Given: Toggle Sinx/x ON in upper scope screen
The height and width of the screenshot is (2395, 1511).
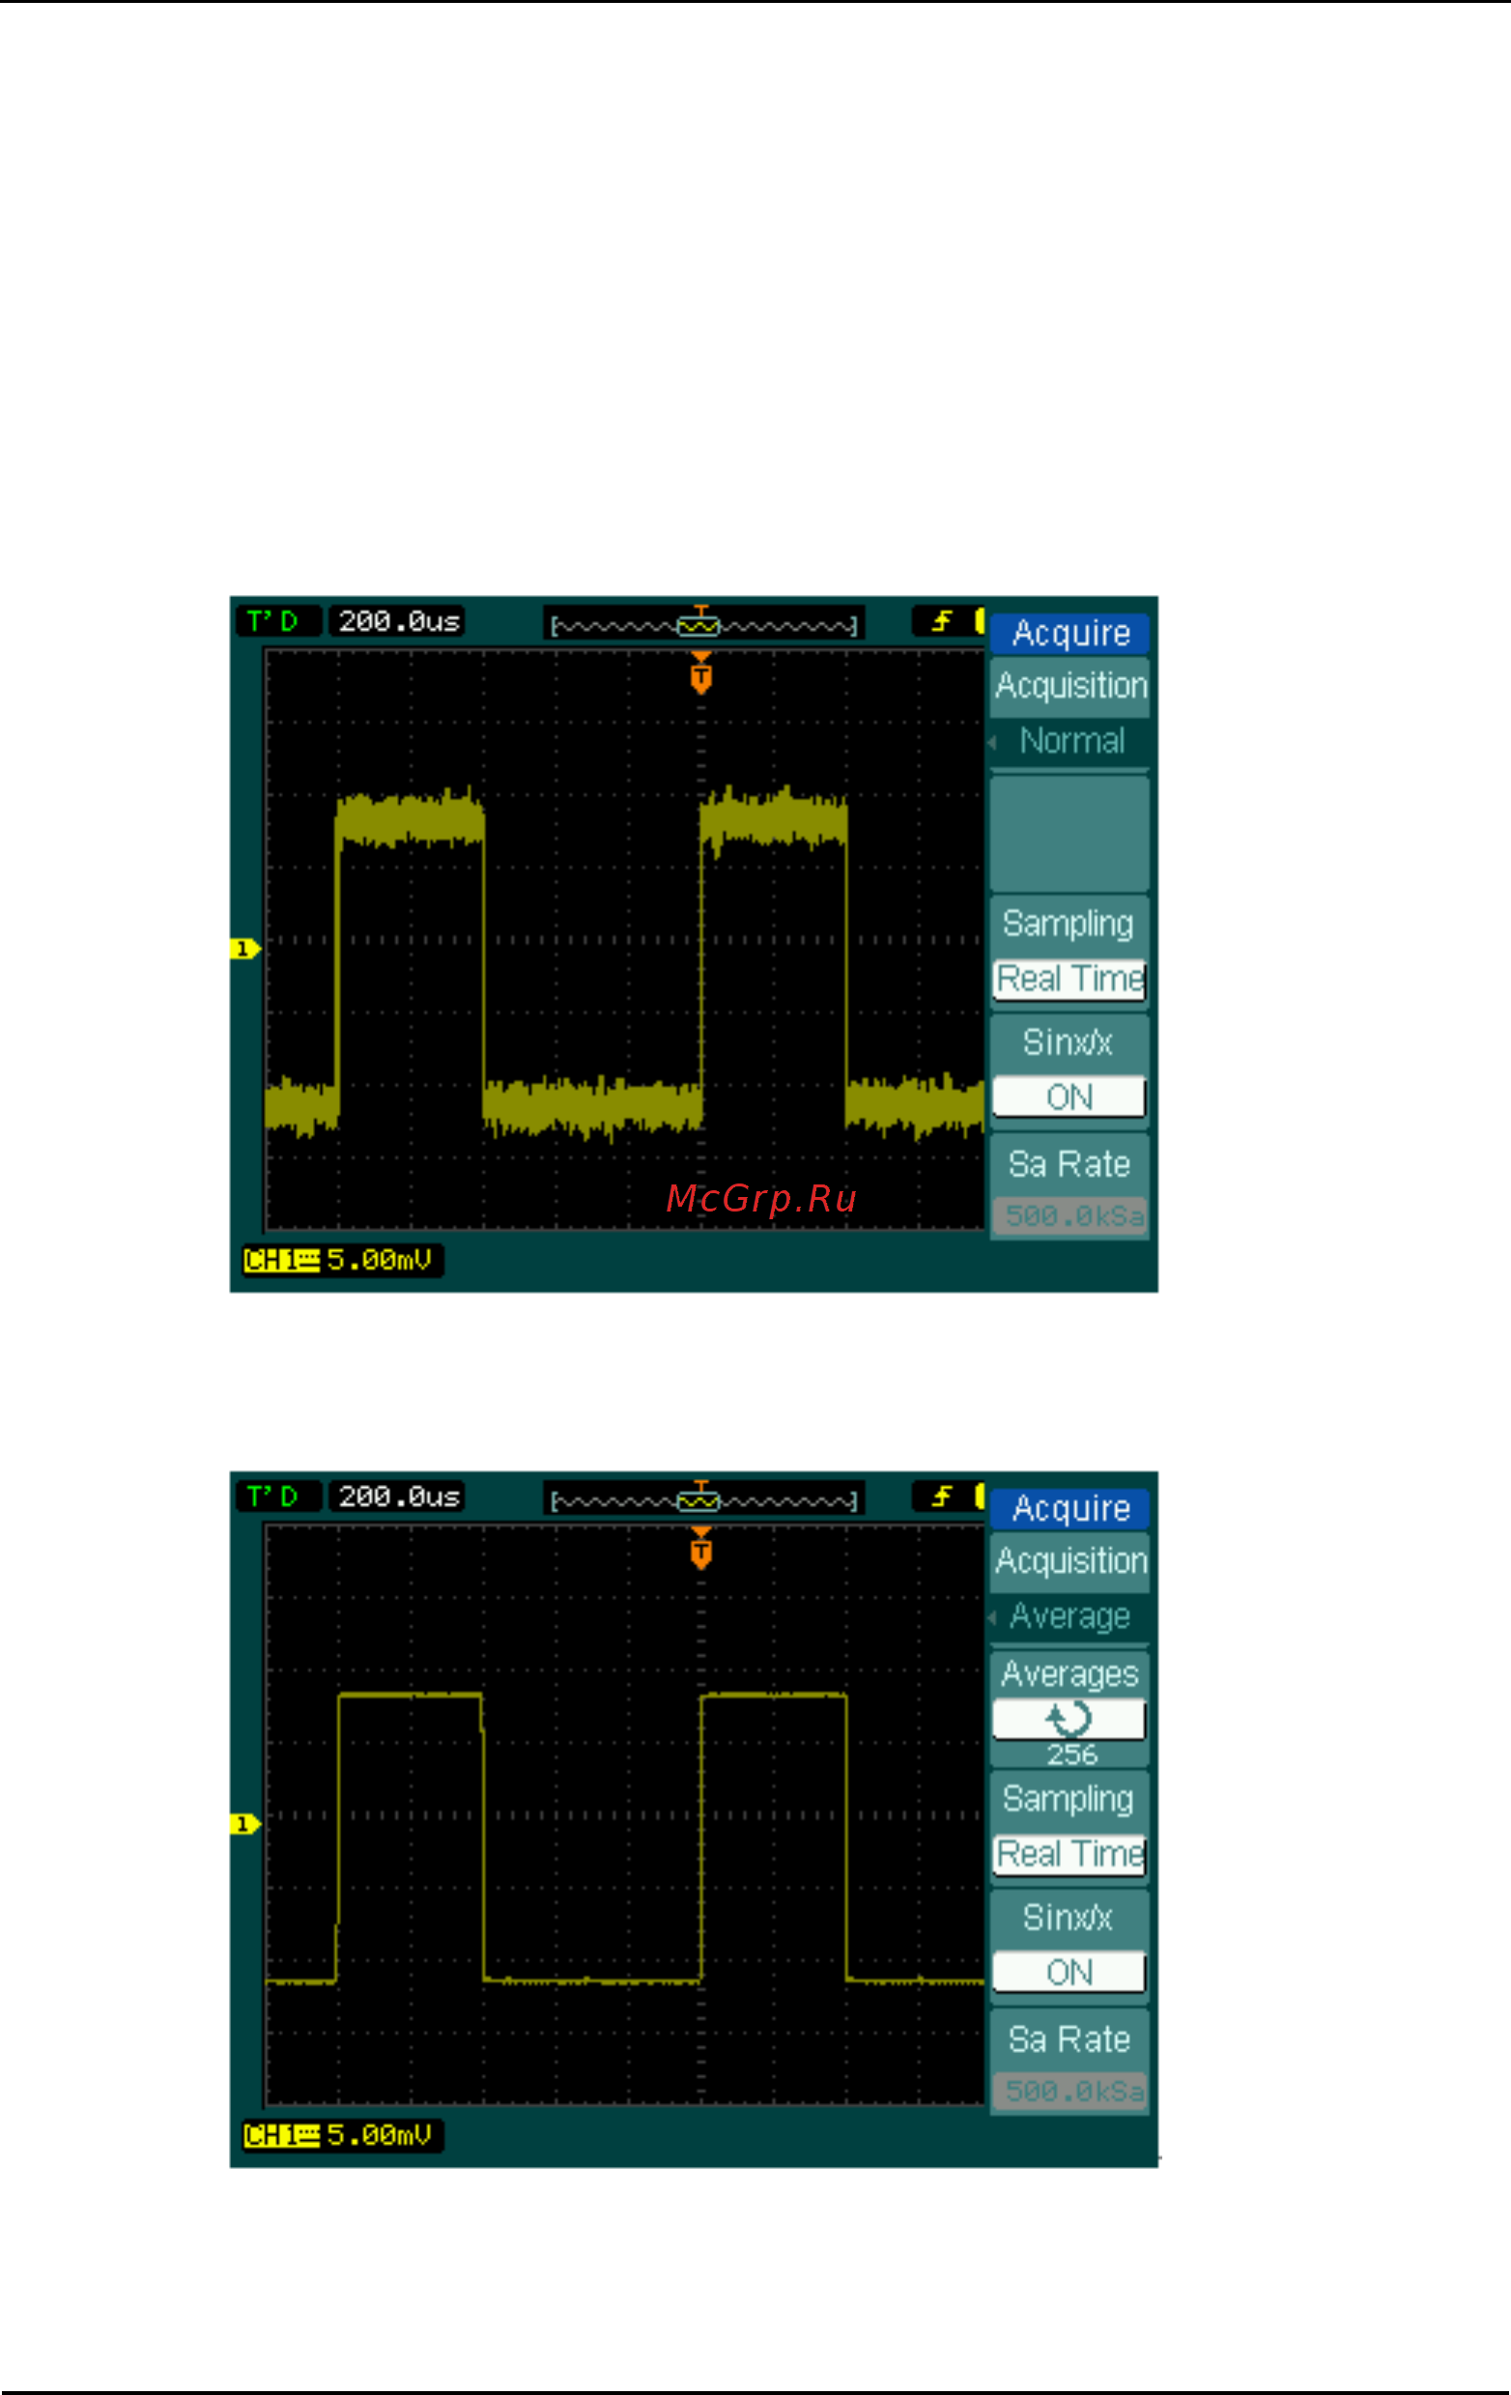Looking at the screenshot, I should coord(1069,1098).
